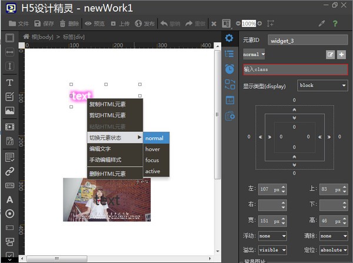
Task: Expand the positioning 'absolute' dropdown
Action: coord(333,249)
